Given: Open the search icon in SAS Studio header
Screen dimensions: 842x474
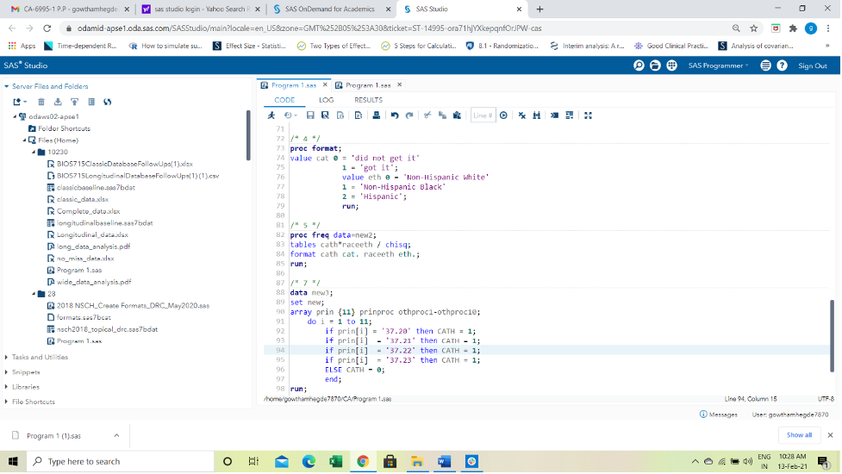Looking at the screenshot, I should (639, 65).
